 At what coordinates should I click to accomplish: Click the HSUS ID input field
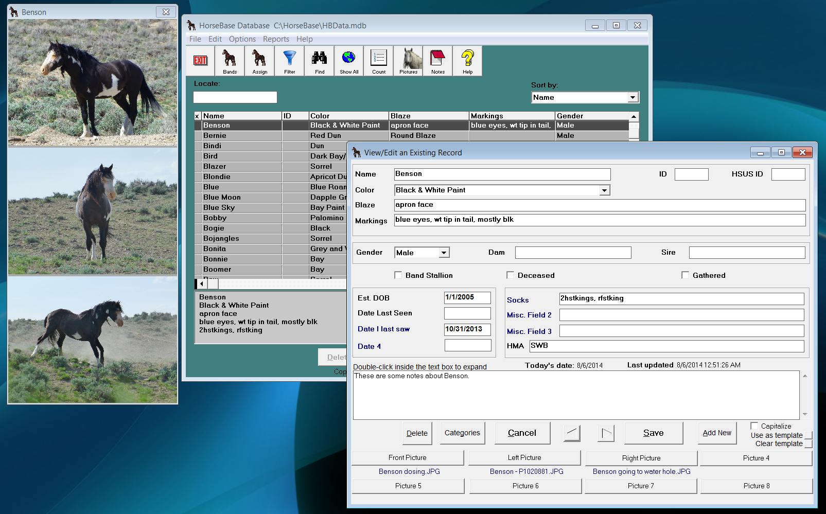[x=788, y=174]
